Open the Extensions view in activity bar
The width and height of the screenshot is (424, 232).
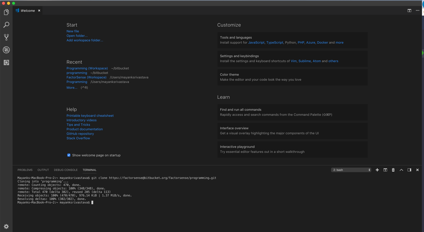pyautogui.click(x=6, y=62)
